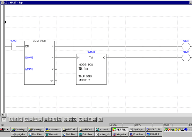
Task: Select the F6 horizontal link tool
Action: [x=31, y=120]
